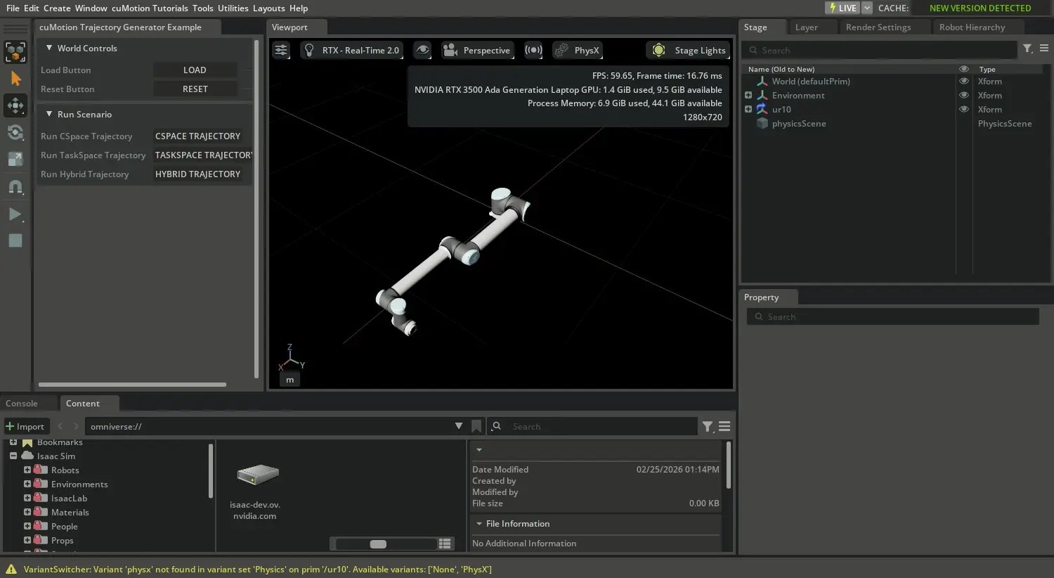Click the RTX - Real-Time 2.0 renderer selector
The width and height of the screenshot is (1054, 578).
(x=351, y=50)
